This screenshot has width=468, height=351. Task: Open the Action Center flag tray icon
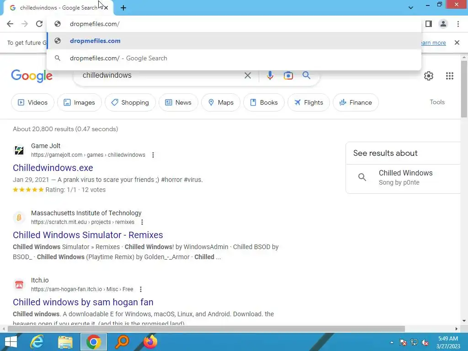(x=403, y=343)
